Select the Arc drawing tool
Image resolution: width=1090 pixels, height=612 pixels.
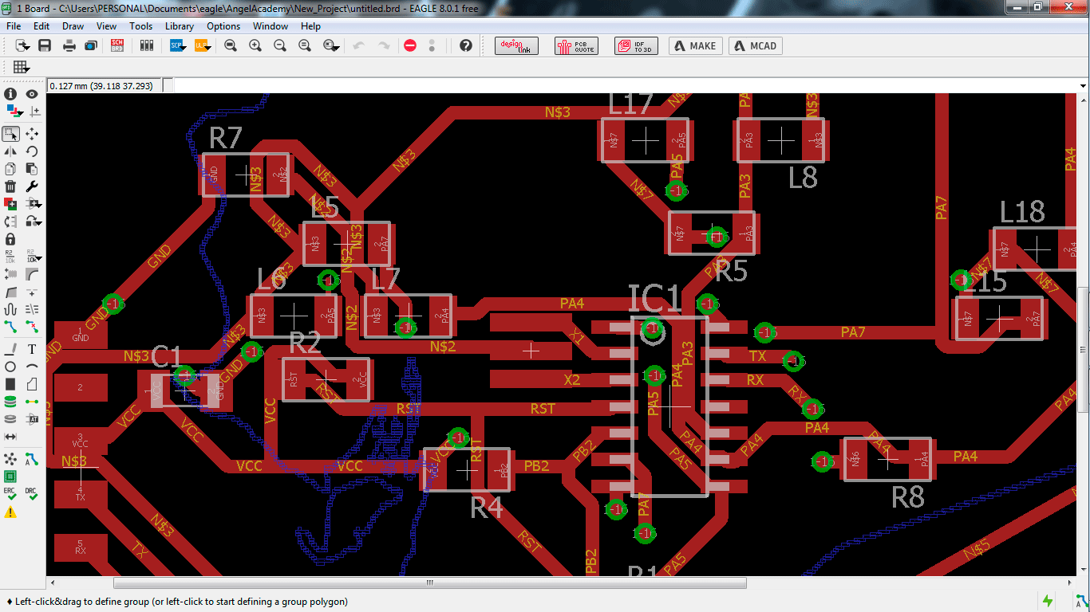coord(32,367)
